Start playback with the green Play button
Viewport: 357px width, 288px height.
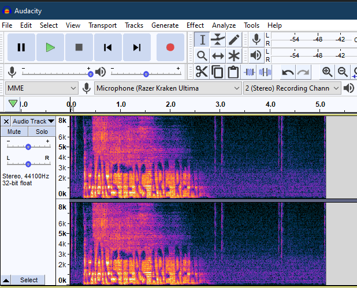pos(50,47)
